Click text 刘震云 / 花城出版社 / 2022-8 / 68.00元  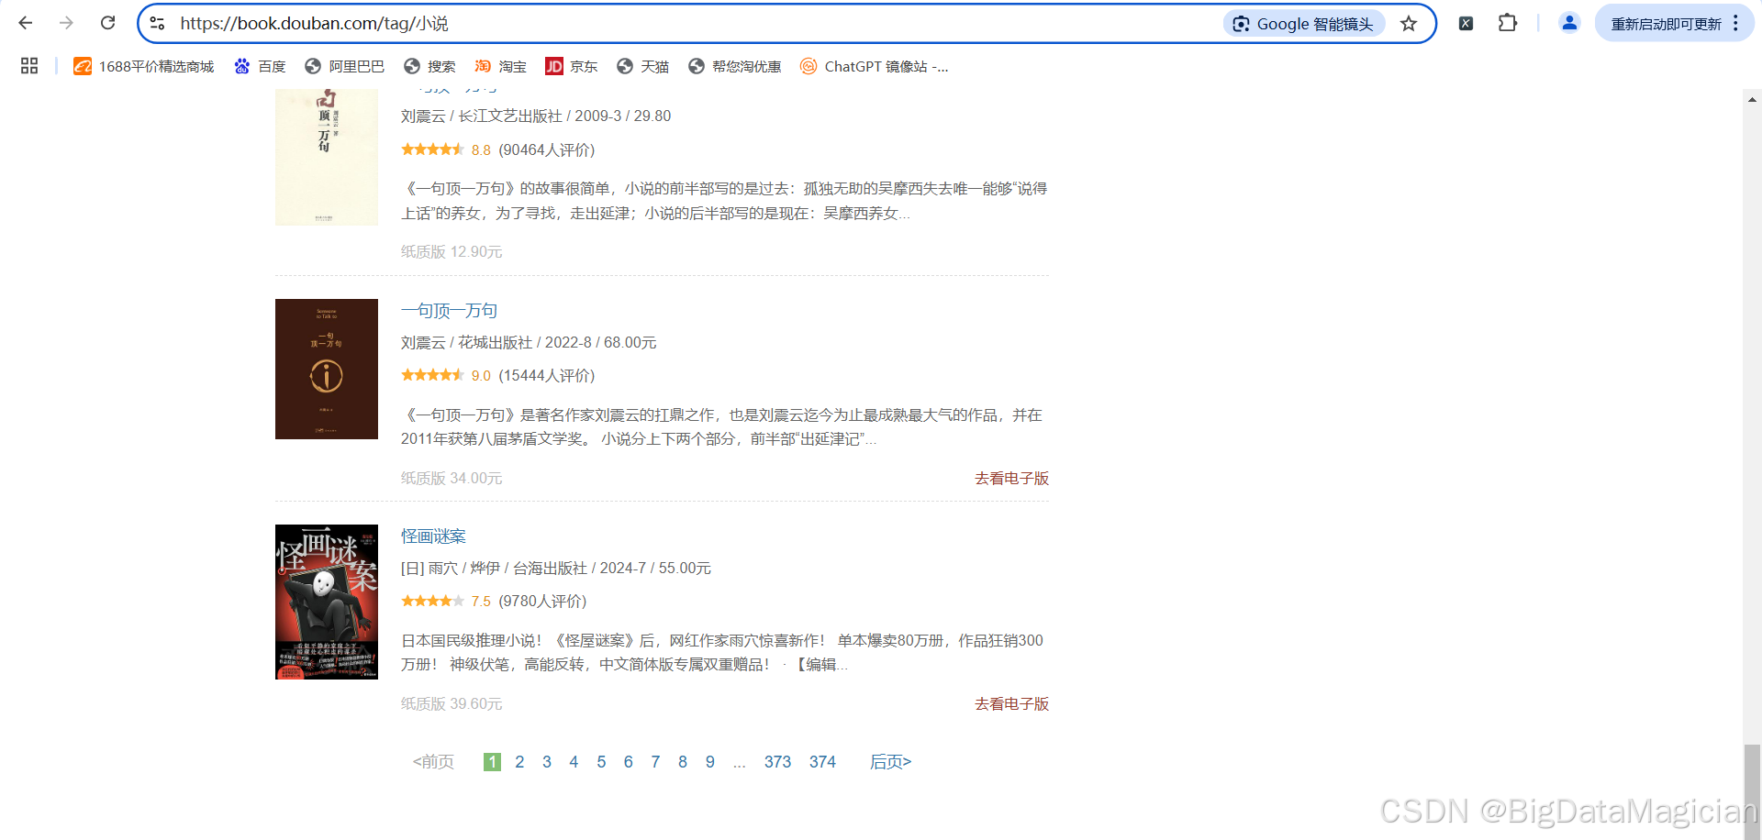pyautogui.click(x=529, y=342)
